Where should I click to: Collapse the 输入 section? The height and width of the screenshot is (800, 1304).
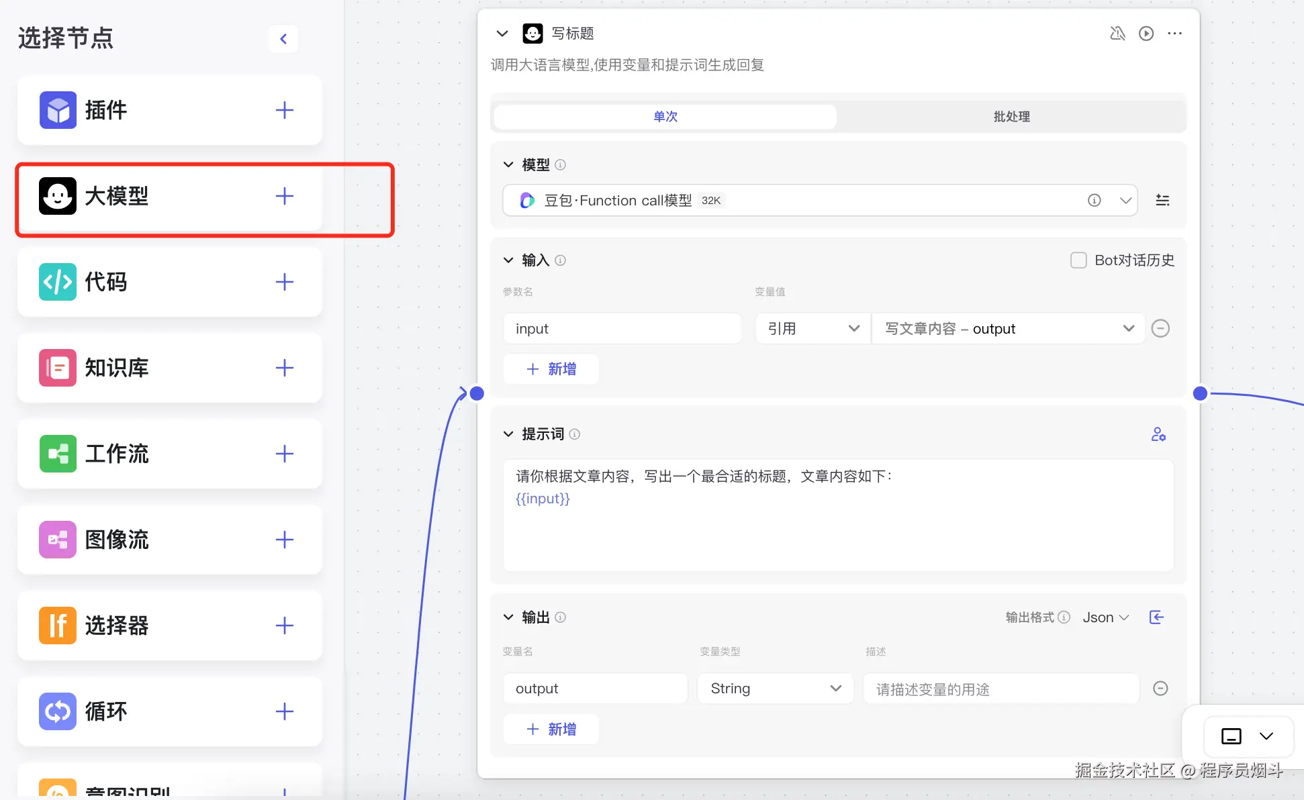pyautogui.click(x=508, y=260)
